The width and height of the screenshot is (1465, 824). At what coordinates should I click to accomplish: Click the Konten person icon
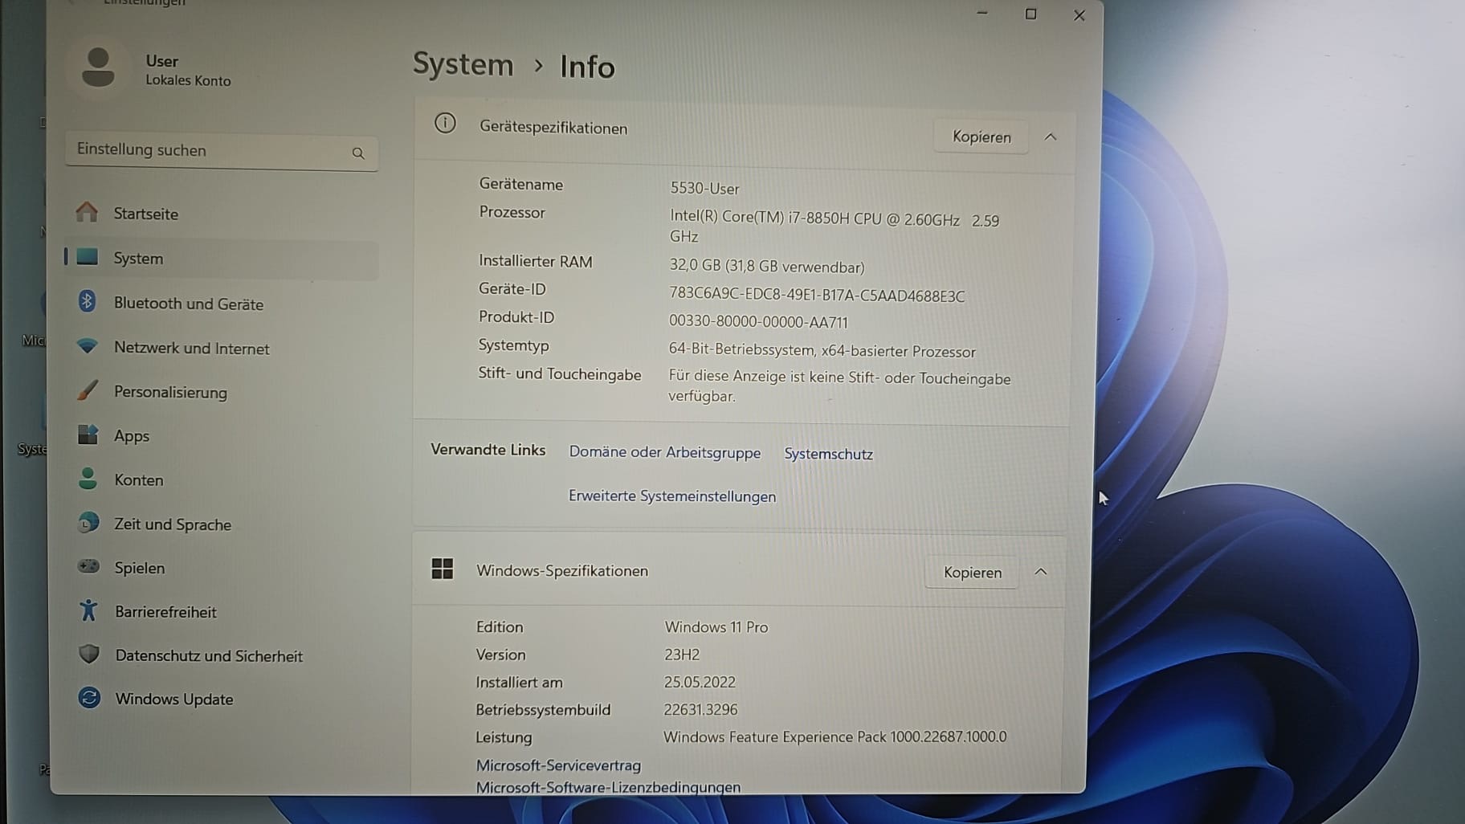[88, 479]
